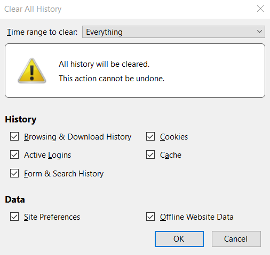This screenshot has width=270, height=255.
Task: Toggle Offline Website Data checkbox
Action: click(x=150, y=217)
